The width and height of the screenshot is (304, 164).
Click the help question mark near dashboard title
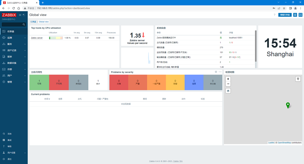(274, 15)
